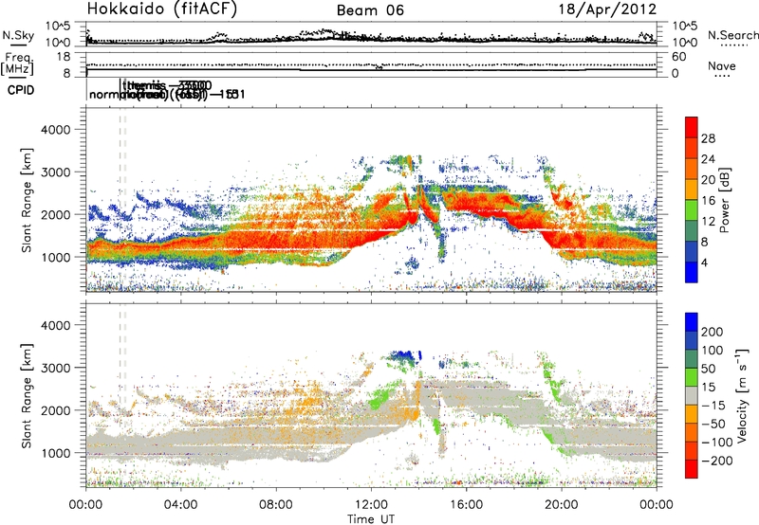
Task: Click the date "18/Apr/2012"
Action: [607, 9]
